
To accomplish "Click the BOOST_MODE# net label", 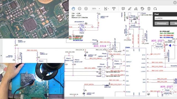I will tap(89, 84).
